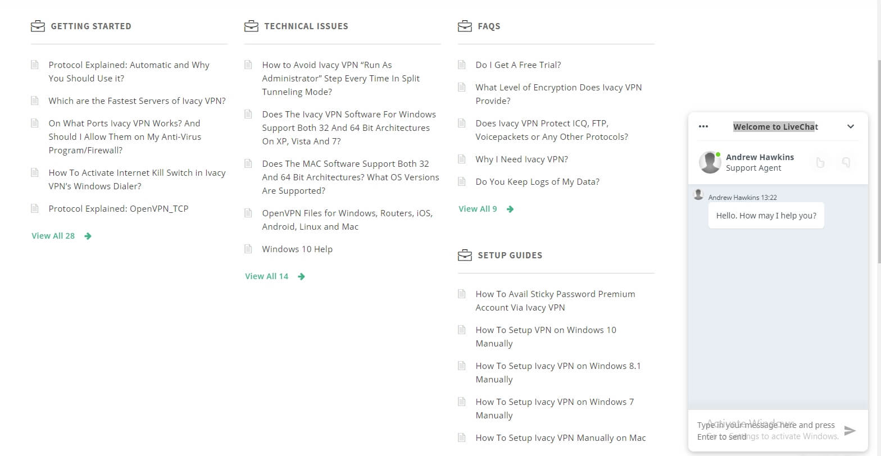Click document icon beside Windows 10 Help
This screenshot has height=456, width=881.
click(x=248, y=249)
